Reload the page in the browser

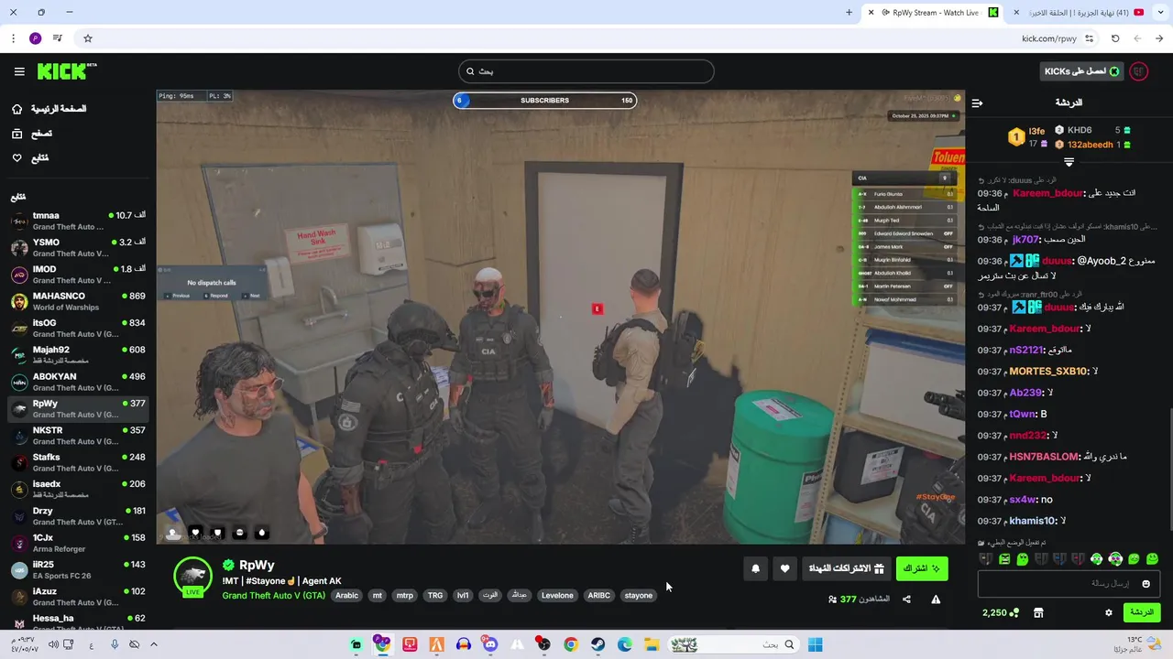1115,38
